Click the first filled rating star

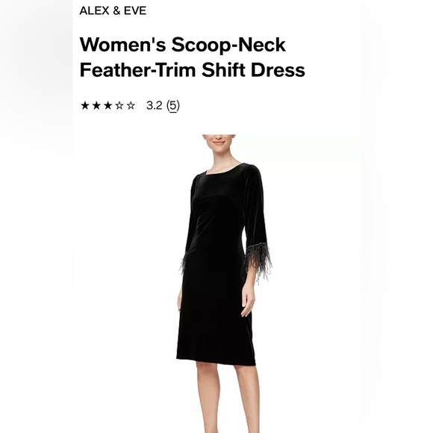point(85,105)
